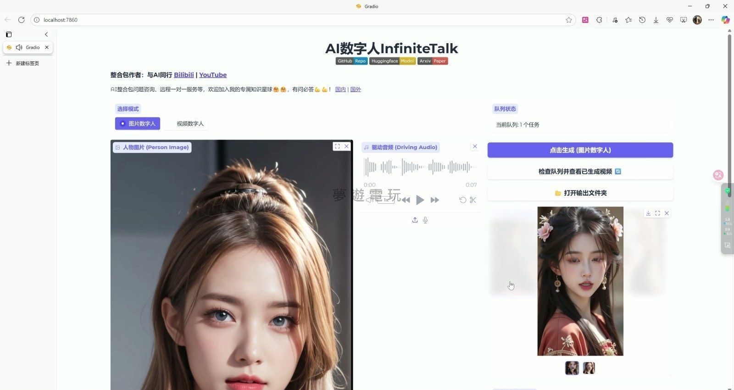
Task: Open the output folder with 打开输出文件夹
Action: click(x=580, y=193)
